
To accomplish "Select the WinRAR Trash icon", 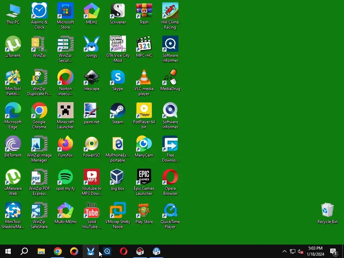I will [144, 13].
